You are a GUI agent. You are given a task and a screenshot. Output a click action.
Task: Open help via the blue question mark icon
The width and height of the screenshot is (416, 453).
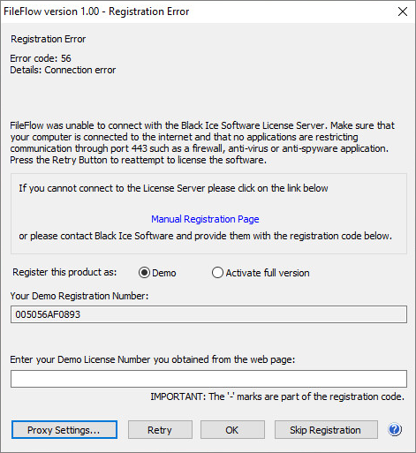coord(395,429)
